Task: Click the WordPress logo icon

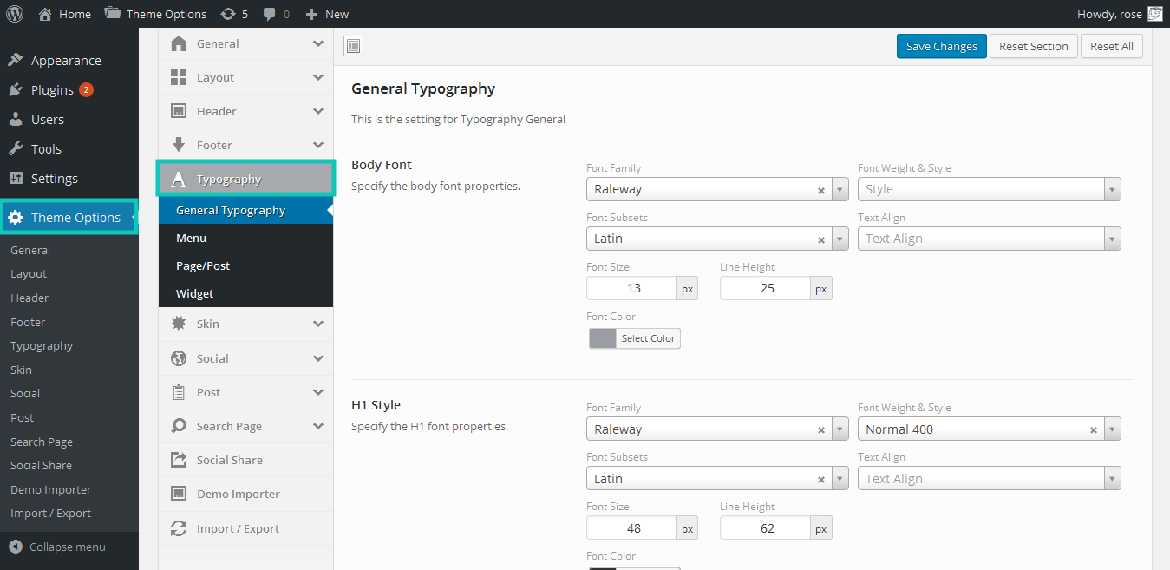Action: [x=15, y=14]
